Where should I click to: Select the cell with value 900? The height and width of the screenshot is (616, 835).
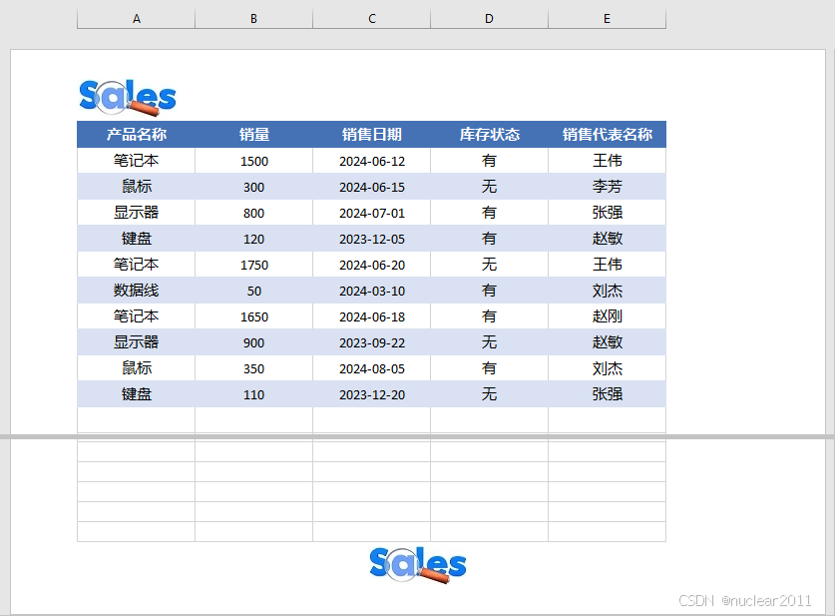254,342
